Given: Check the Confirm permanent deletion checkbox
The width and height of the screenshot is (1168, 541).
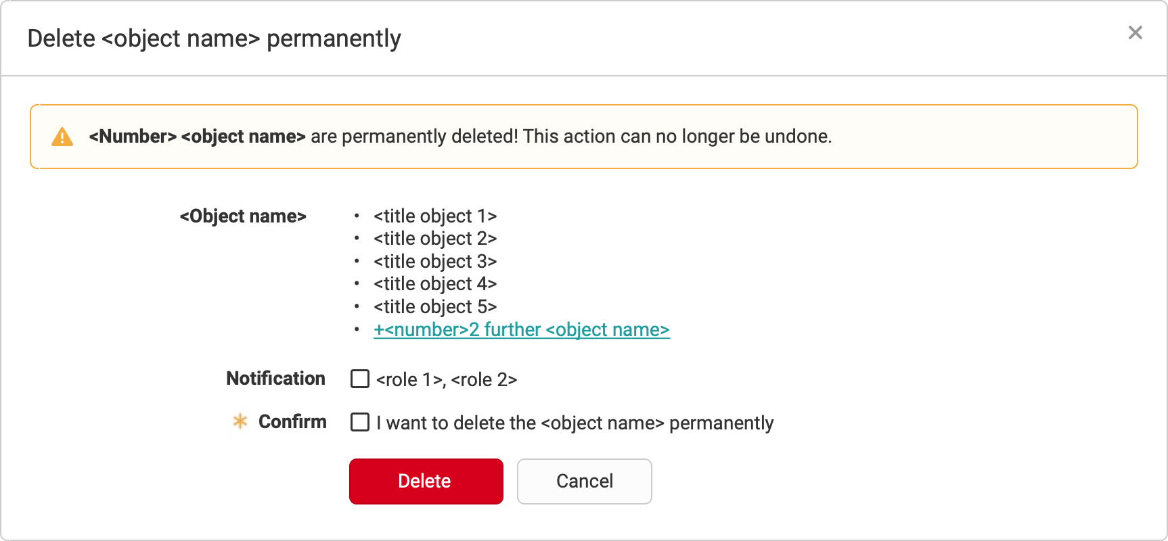Looking at the screenshot, I should [x=359, y=422].
